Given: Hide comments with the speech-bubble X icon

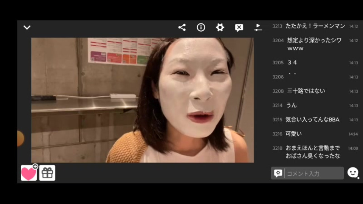Looking at the screenshot, I should coord(239,28).
